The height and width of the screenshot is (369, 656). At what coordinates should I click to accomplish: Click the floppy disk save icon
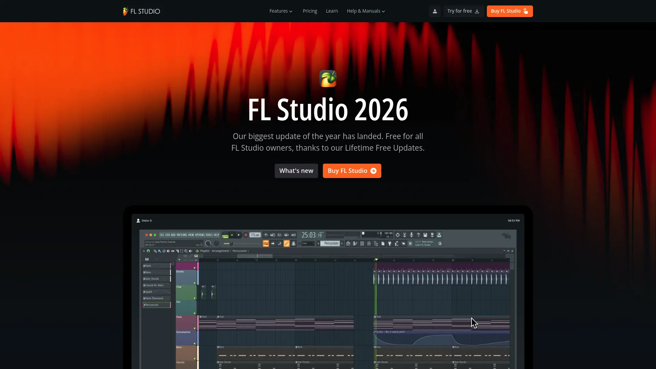click(x=425, y=235)
